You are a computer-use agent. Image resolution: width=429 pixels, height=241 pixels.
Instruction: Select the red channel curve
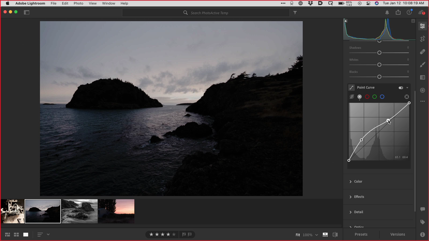point(367,97)
